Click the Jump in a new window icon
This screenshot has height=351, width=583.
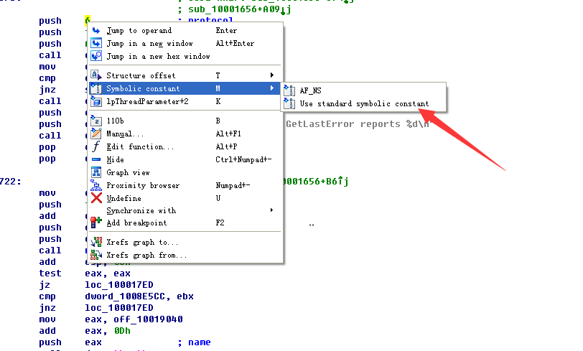coord(96,43)
